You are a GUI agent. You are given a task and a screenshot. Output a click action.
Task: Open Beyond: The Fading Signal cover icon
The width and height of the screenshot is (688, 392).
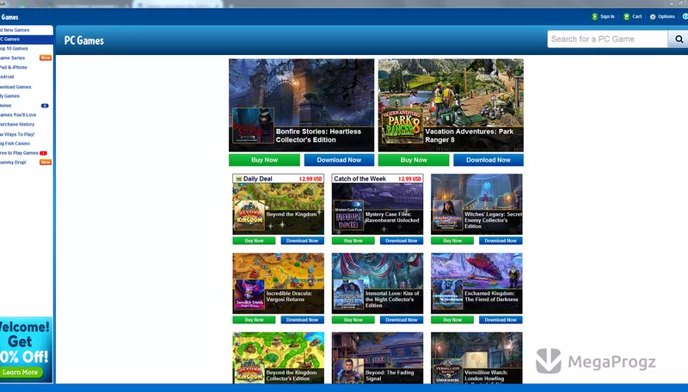349,371
